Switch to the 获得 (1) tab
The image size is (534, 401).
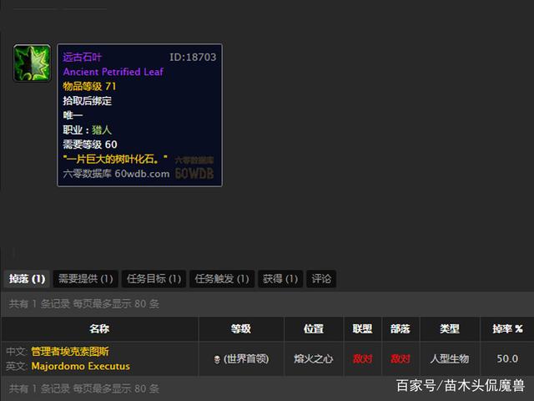280,279
